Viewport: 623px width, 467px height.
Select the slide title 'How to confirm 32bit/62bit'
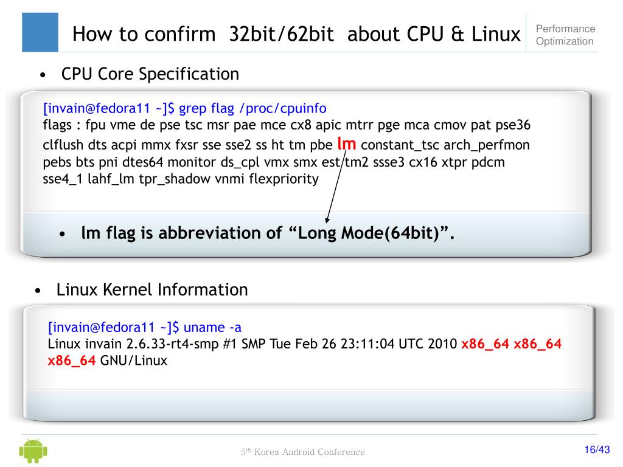click(x=203, y=34)
